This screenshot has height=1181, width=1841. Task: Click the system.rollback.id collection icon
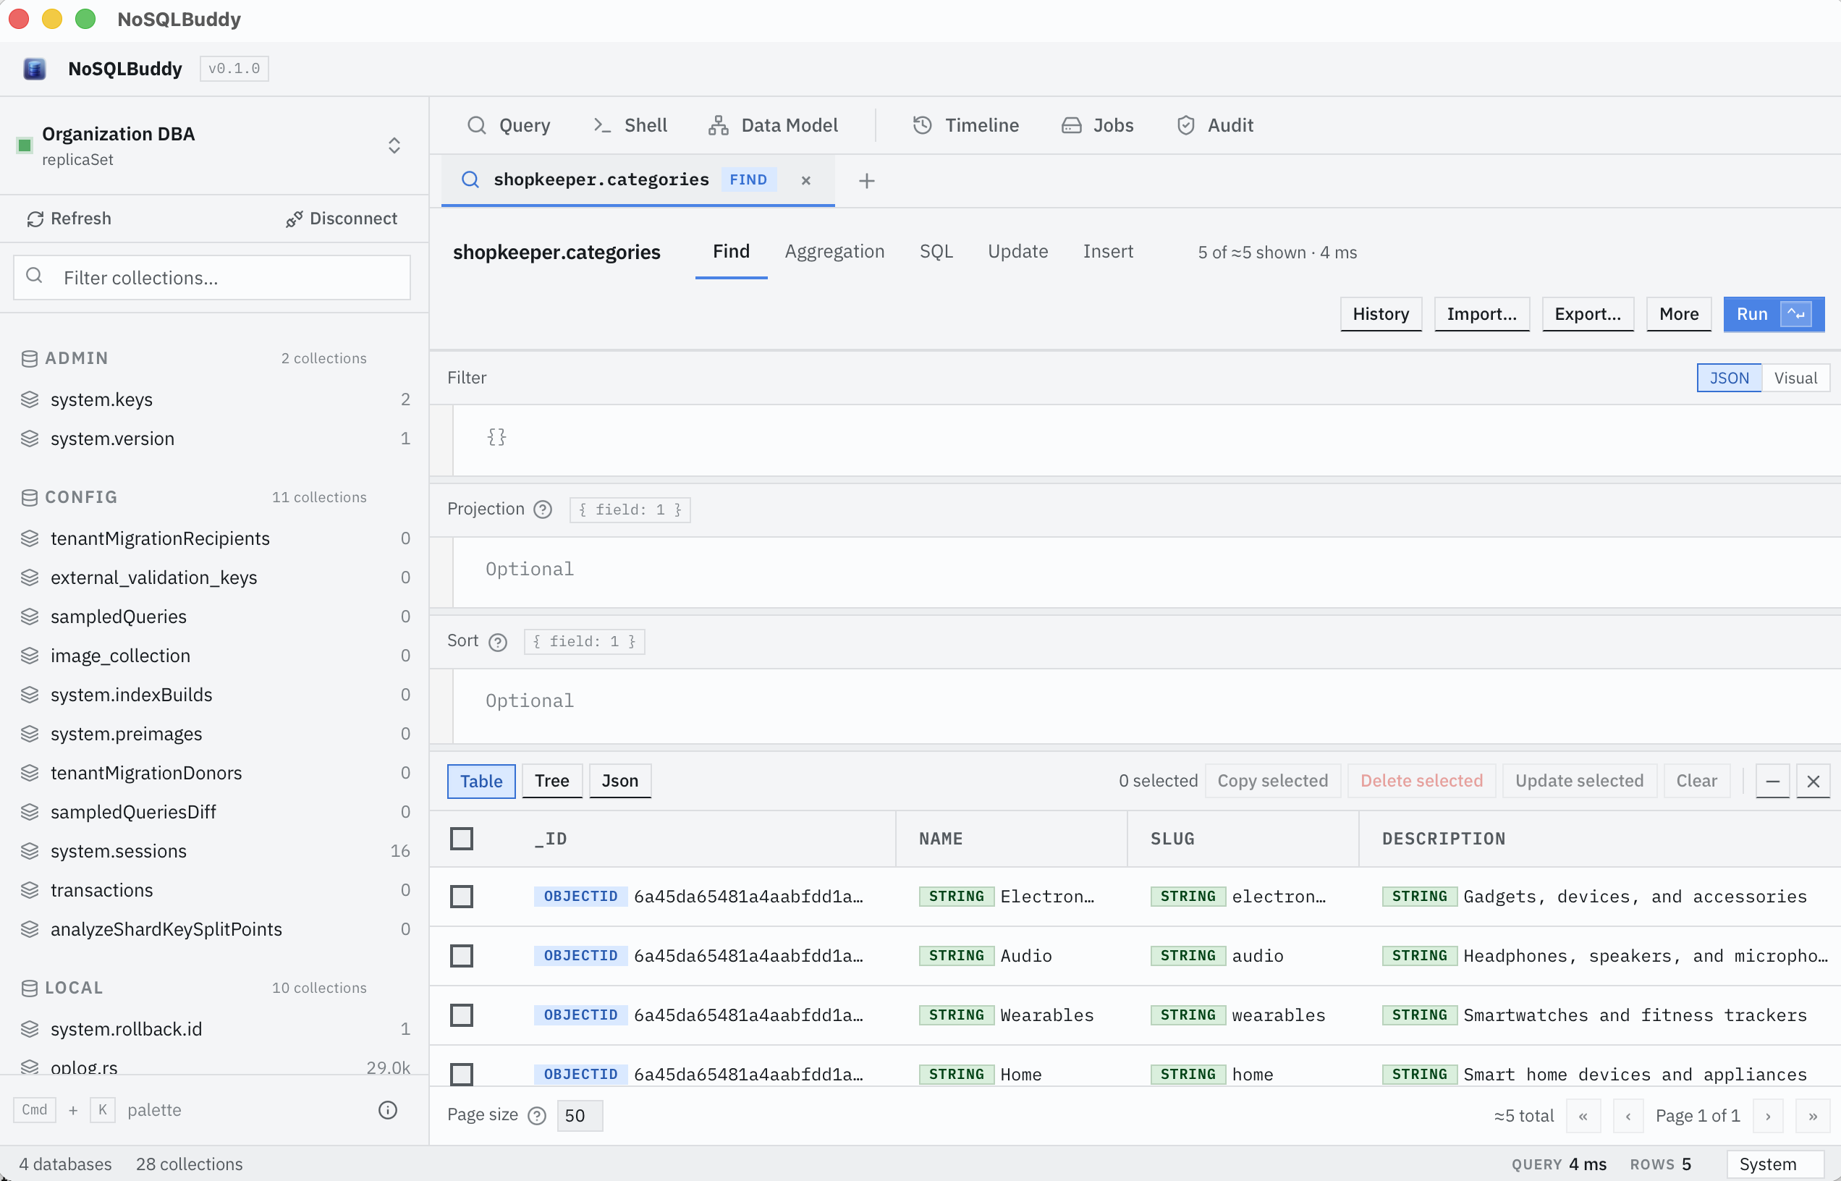click(30, 1029)
